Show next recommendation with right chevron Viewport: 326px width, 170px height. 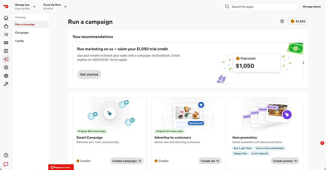(303, 63)
